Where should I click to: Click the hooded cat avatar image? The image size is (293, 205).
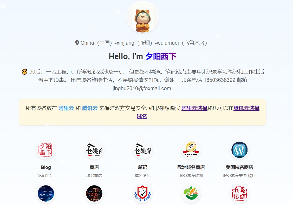[x=142, y=17]
